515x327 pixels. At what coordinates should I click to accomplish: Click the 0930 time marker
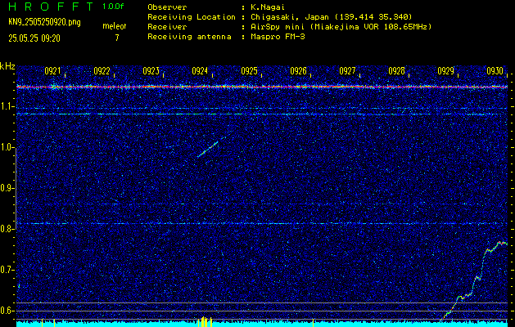(495, 71)
